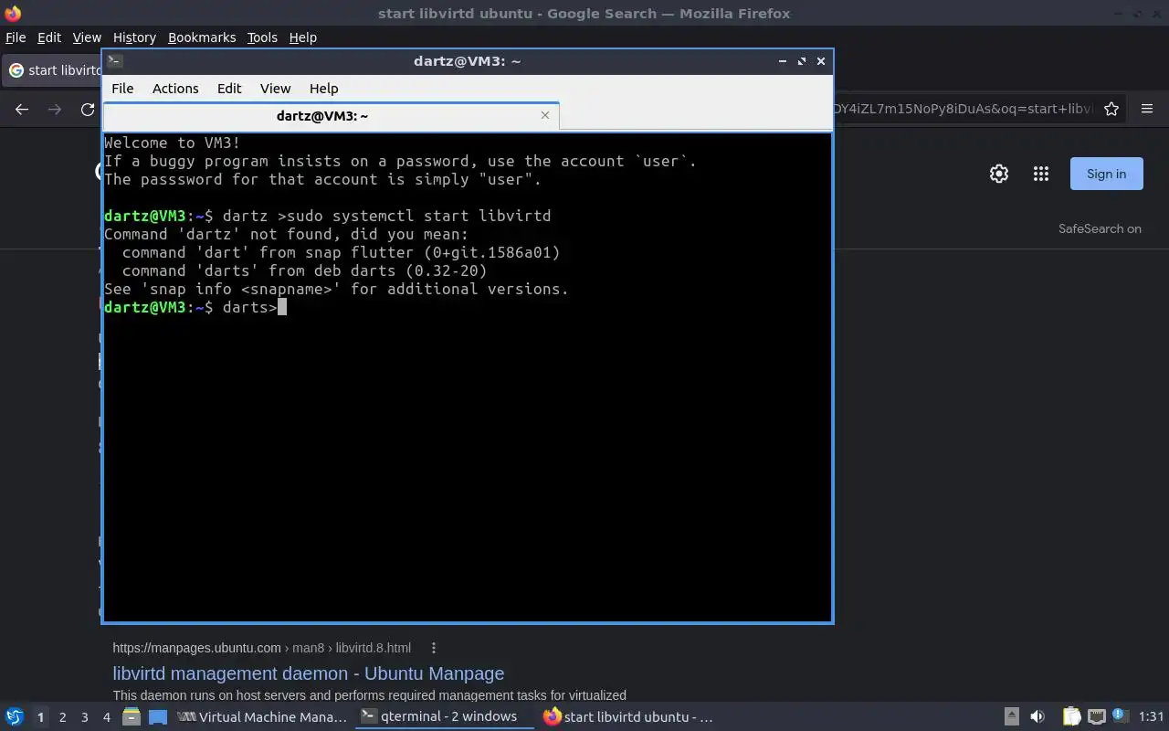
Task: Open qterminal's Help menu
Action: pyautogui.click(x=324, y=89)
